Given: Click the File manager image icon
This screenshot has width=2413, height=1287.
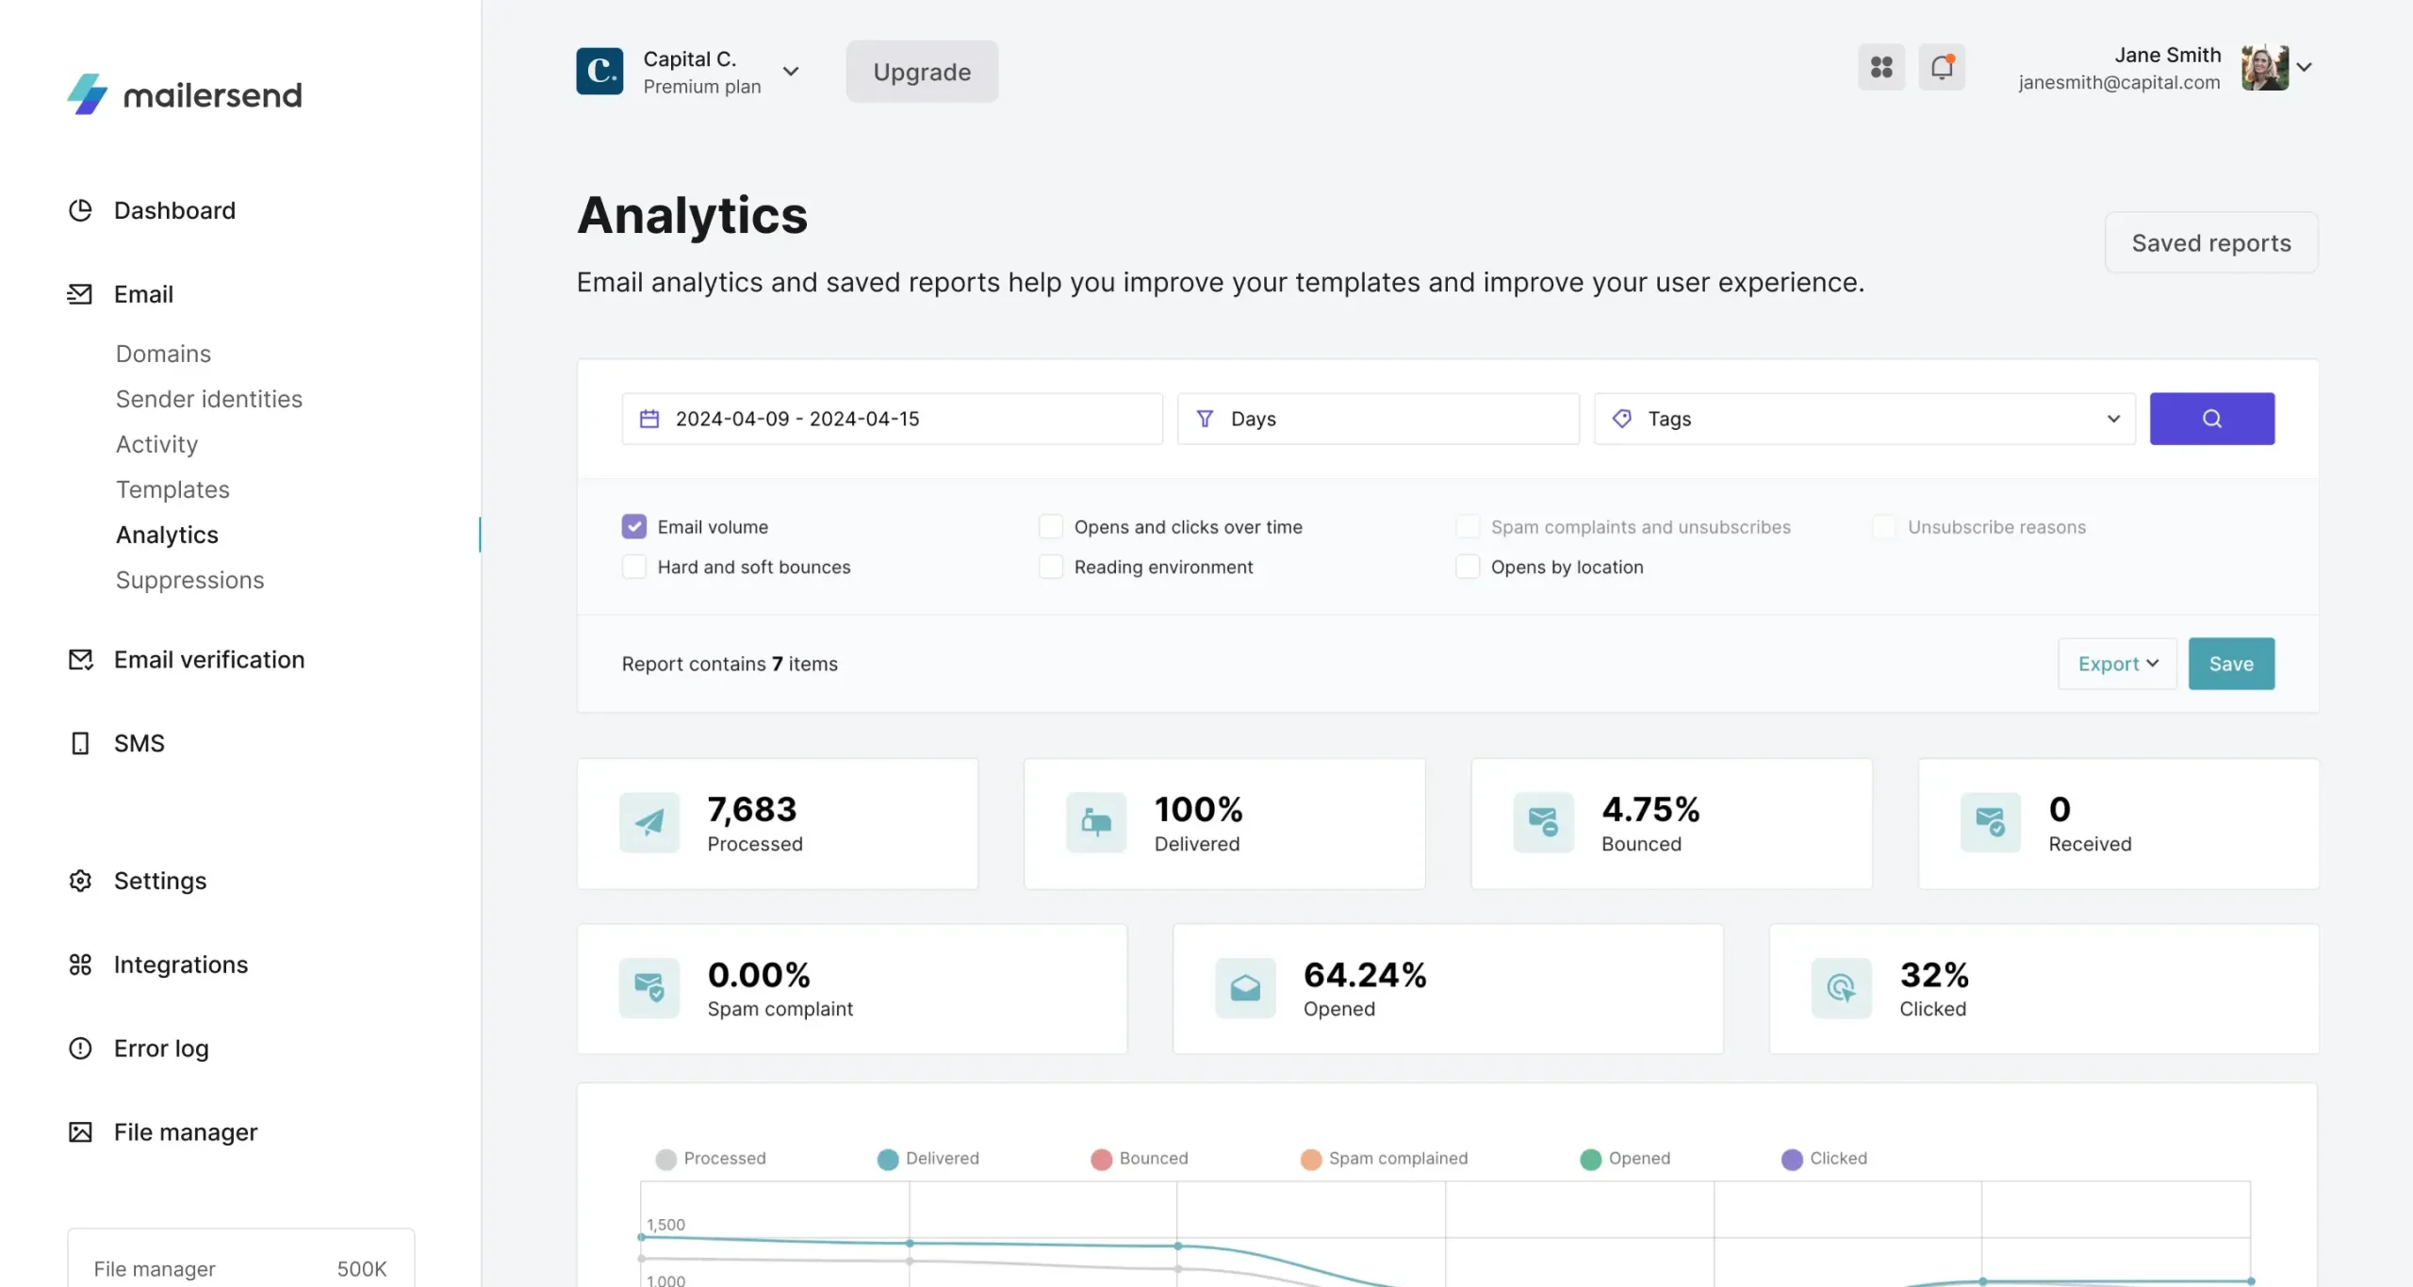Looking at the screenshot, I should tap(80, 1132).
